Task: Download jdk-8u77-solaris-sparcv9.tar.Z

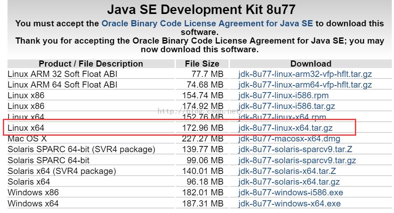Action: 295,149
